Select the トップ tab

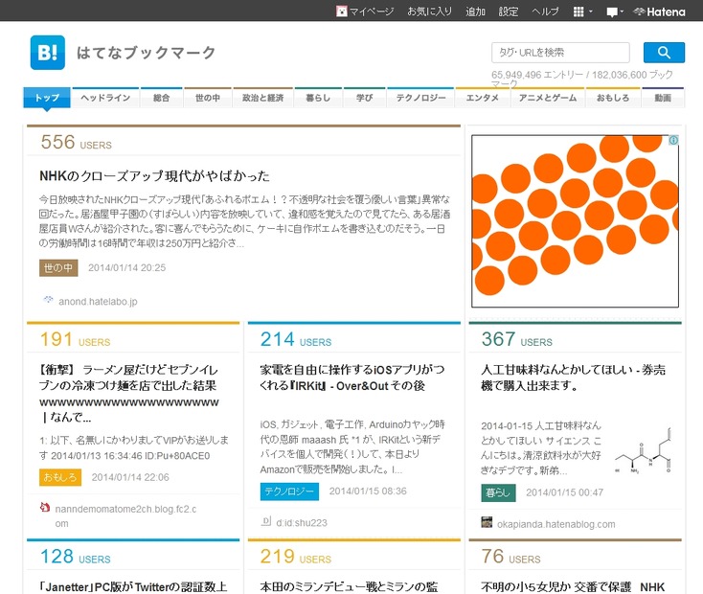pos(47,98)
